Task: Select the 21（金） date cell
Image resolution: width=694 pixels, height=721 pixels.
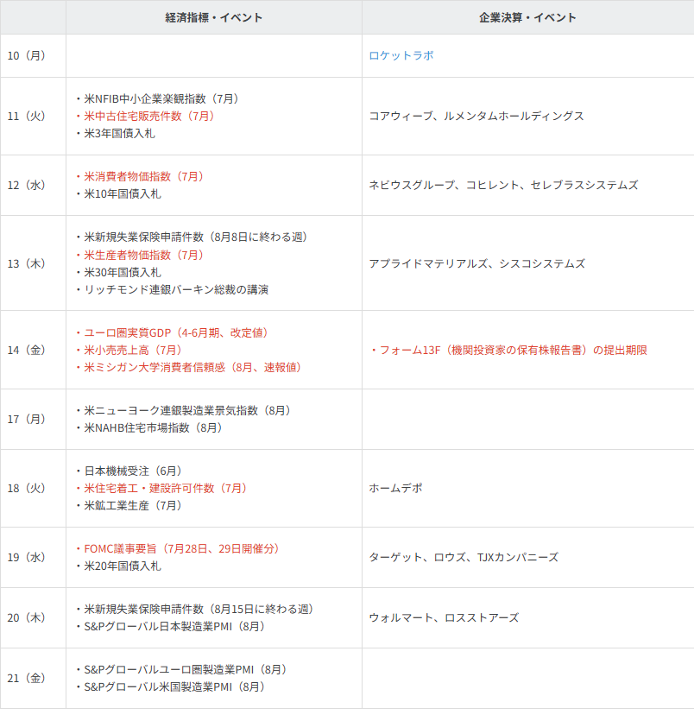Action: (33, 678)
